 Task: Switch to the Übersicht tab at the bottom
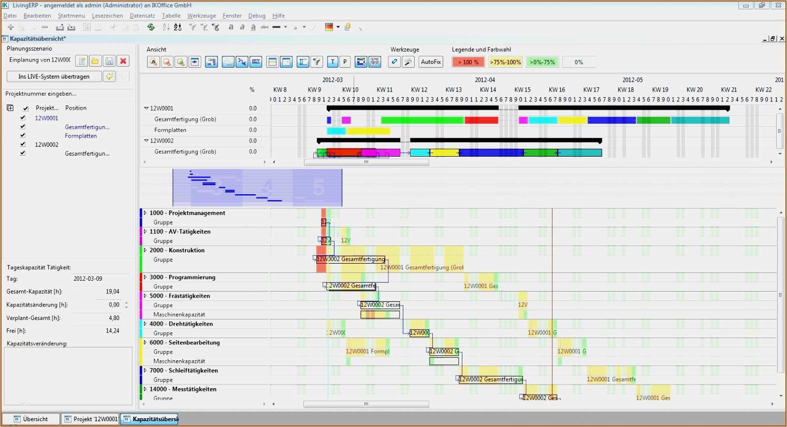tap(31, 419)
